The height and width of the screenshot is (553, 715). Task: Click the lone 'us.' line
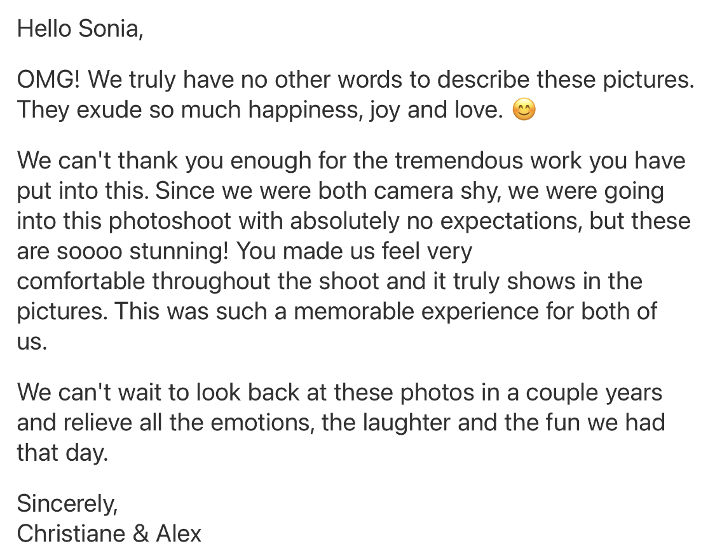[x=32, y=342]
